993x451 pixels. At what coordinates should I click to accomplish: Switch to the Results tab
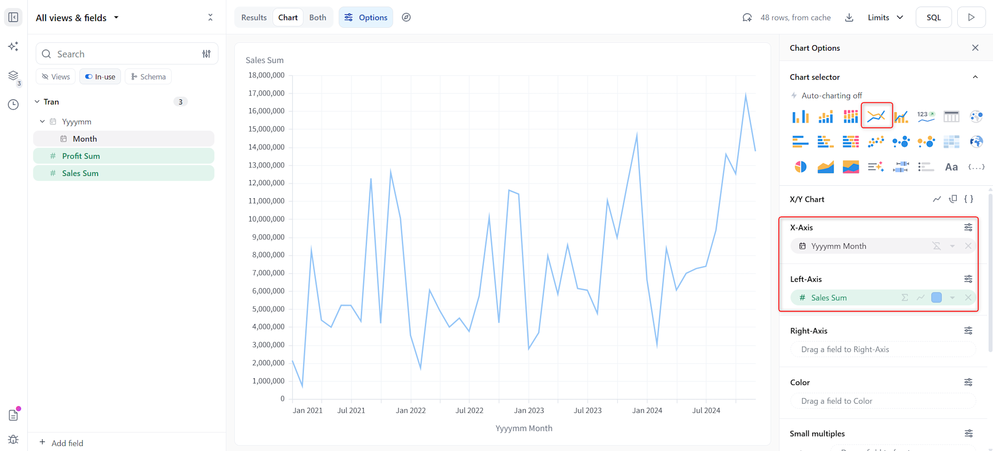click(254, 17)
